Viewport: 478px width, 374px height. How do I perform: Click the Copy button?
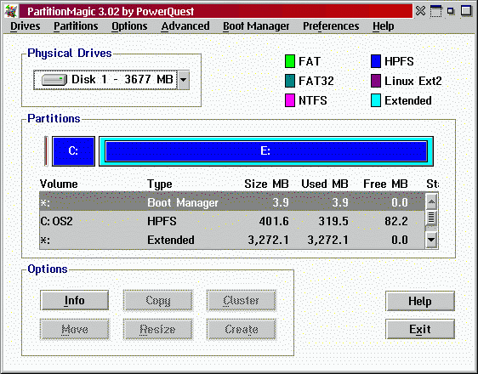pyautogui.click(x=157, y=300)
